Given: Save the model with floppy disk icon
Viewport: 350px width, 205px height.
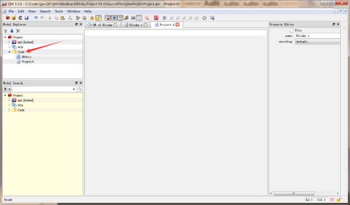Looking at the screenshot, I should (x=27, y=18).
